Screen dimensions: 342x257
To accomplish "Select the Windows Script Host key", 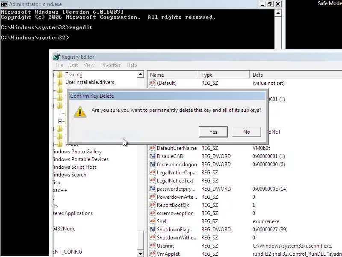I will pos(75,167).
